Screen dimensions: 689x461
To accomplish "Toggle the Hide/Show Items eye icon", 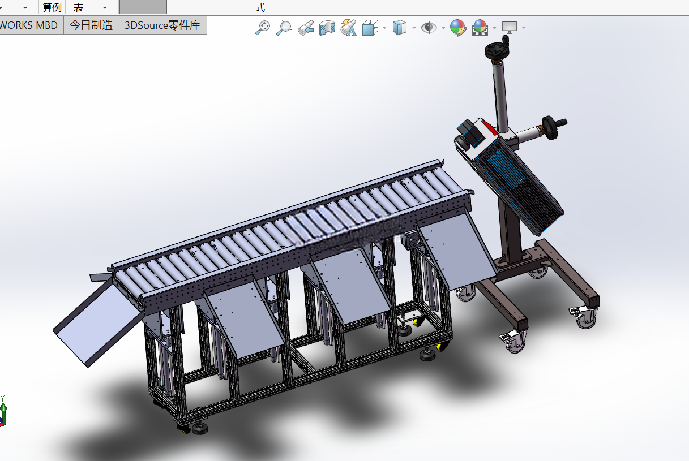I will pyautogui.click(x=429, y=27).
